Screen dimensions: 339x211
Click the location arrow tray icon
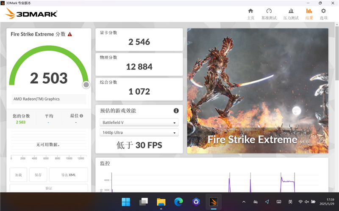(267, 202)
